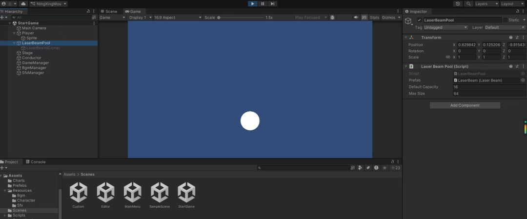Collapse the Laser Beam Pool script component
The width and height of the screenshot is (527, 219).
click(406, 66)
